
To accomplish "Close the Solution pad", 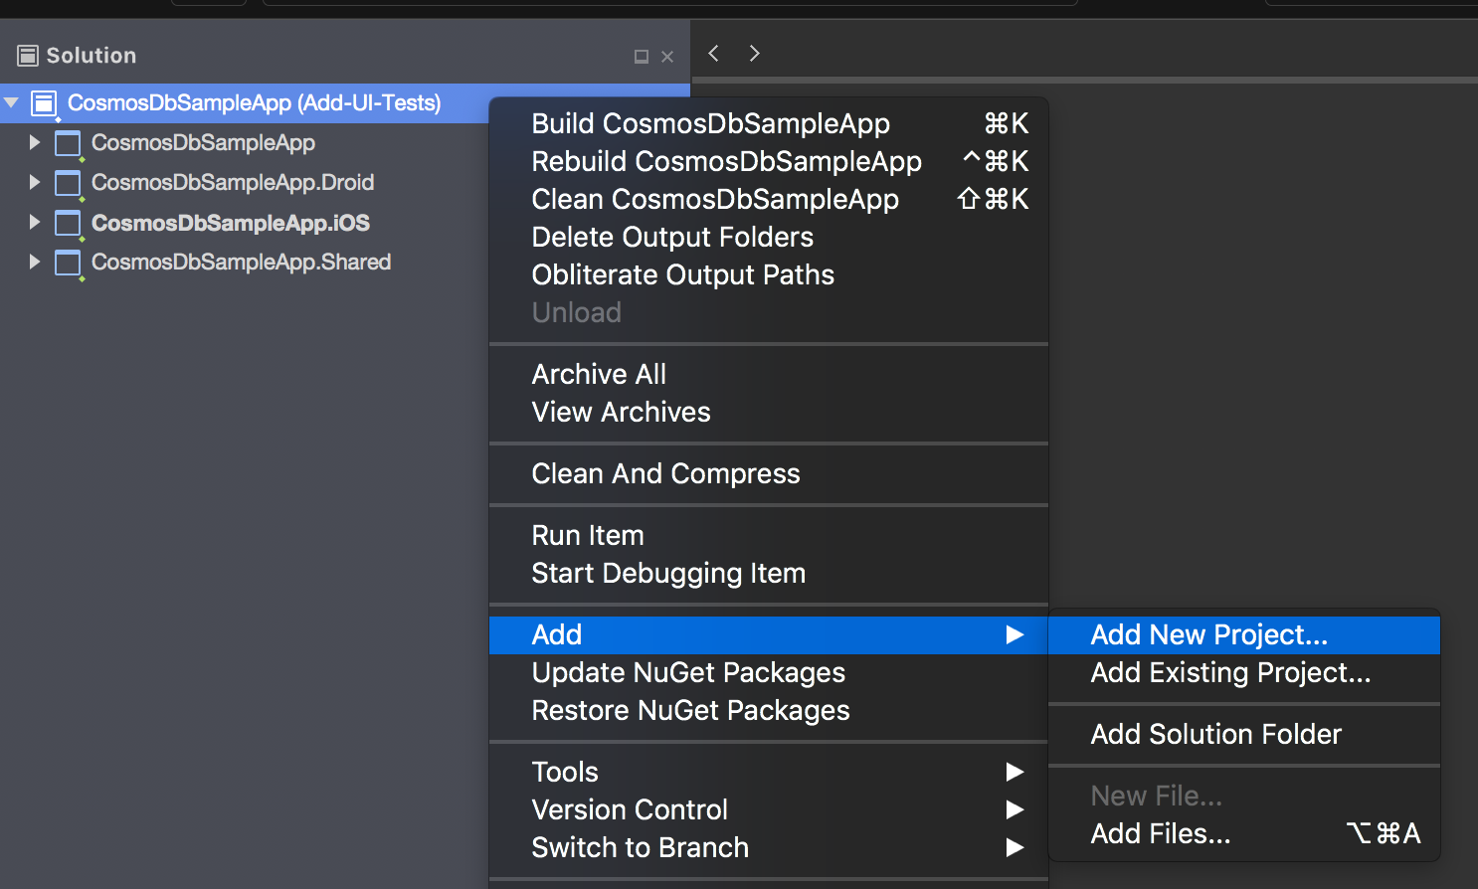I will [x=667, y=57].
